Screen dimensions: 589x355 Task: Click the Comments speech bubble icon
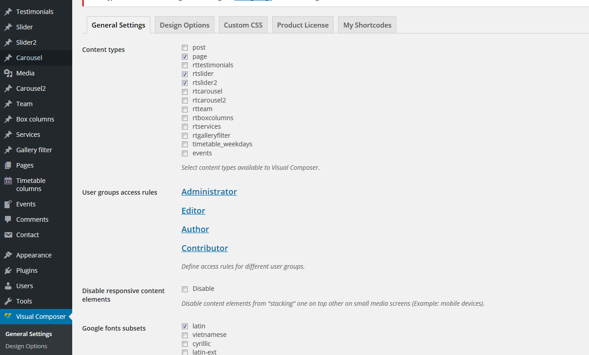[8, 220]
